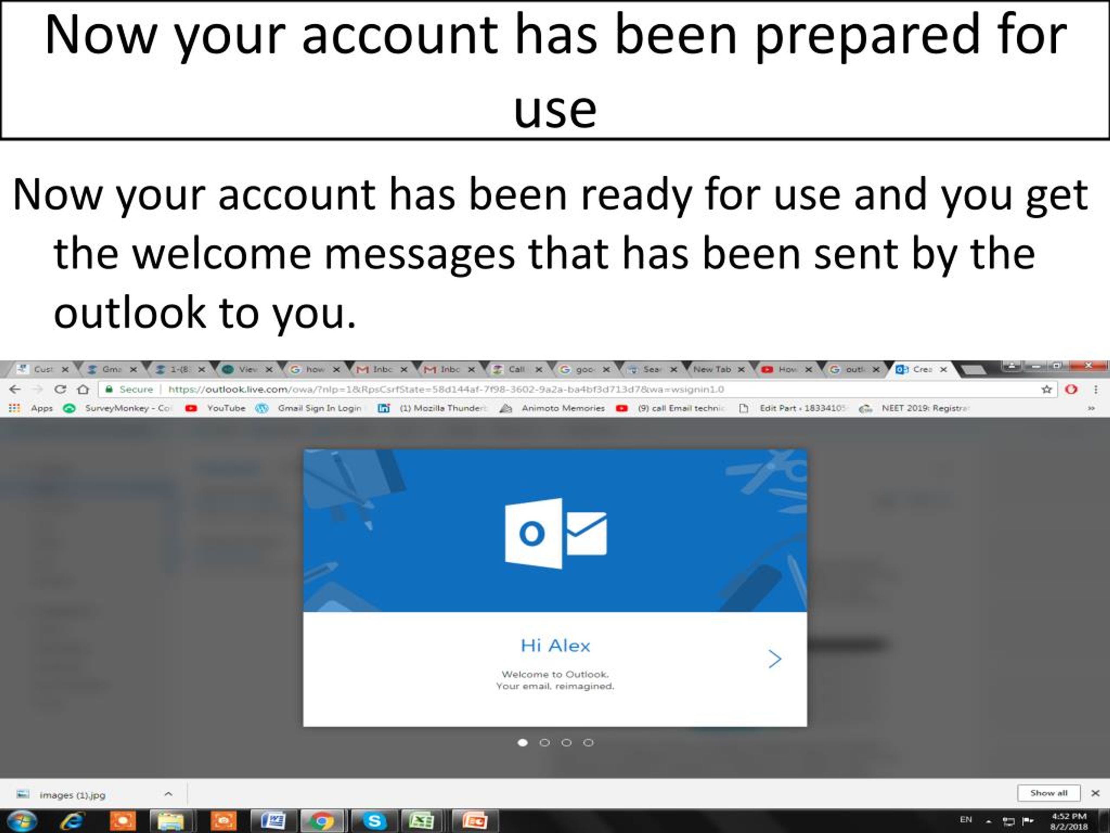Click the outlook.live.com address bar
Viewport: 1110px width, 833px height.
577,389
